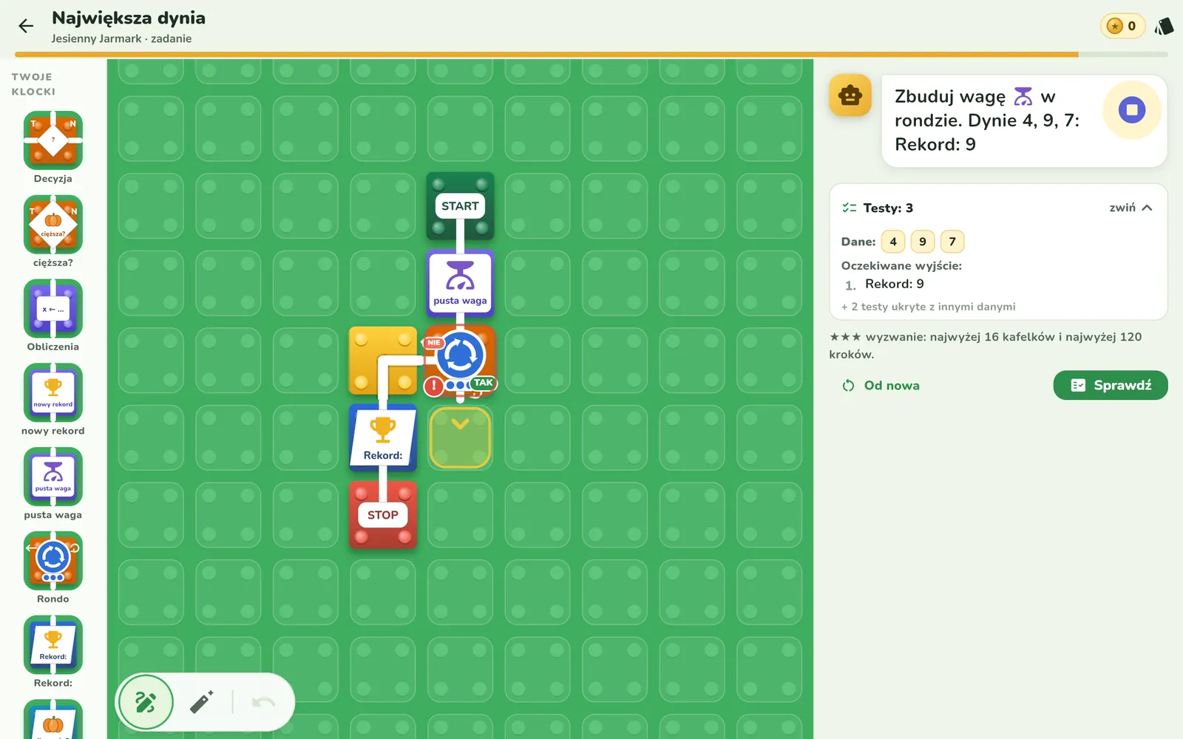The height and width of the screenshot is (739, 1183).
Task: Click the START tile on board
Action: (x=460, y=206)
